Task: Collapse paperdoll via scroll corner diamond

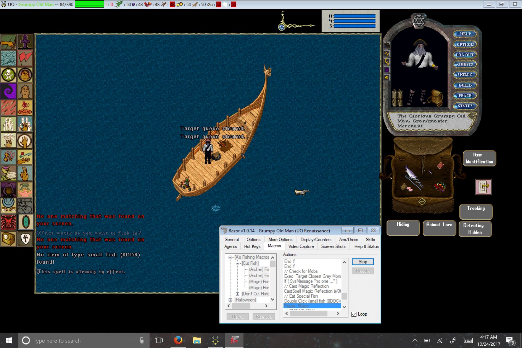Action: (x=472, y=115)
